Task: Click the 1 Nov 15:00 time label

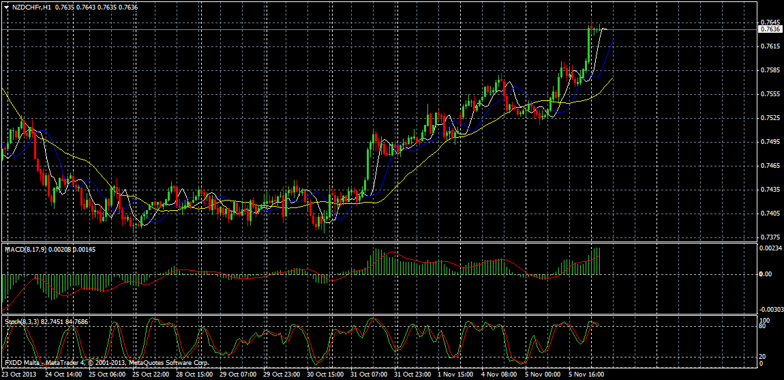Action: tap(455, 375)
